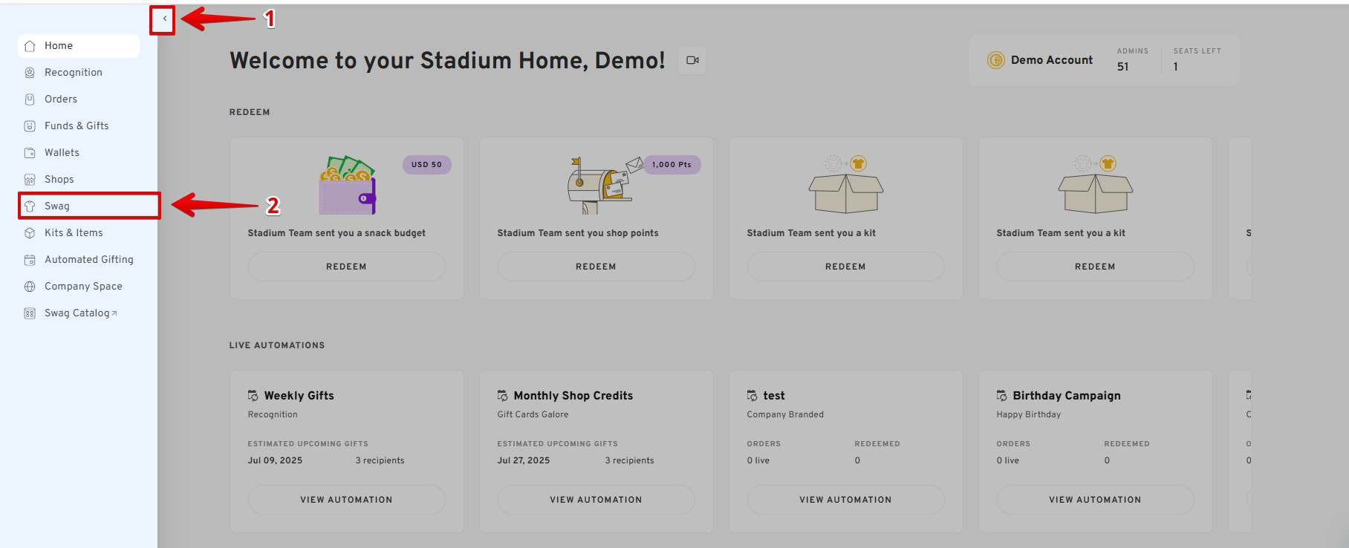Image resolution: width=1349 pixels, height=548 pixels.
Task: Click the Demo Account coin icon
Action: coord(995,60)
